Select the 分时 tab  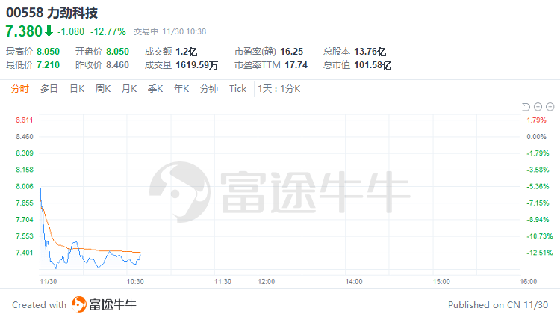pyautogui.click(x=19, y=89)
